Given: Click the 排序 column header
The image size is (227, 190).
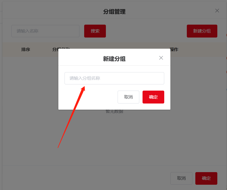Looking at the screenshot, I should point(26,50).
